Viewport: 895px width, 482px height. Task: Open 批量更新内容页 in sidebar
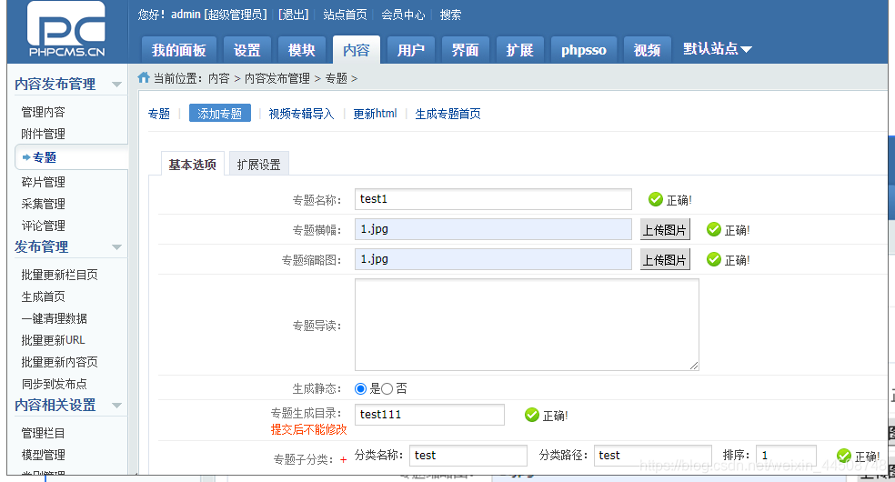59,362
